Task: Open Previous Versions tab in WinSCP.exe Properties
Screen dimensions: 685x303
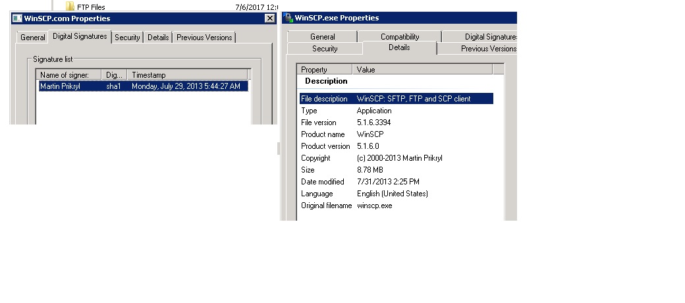Action: 488,49
